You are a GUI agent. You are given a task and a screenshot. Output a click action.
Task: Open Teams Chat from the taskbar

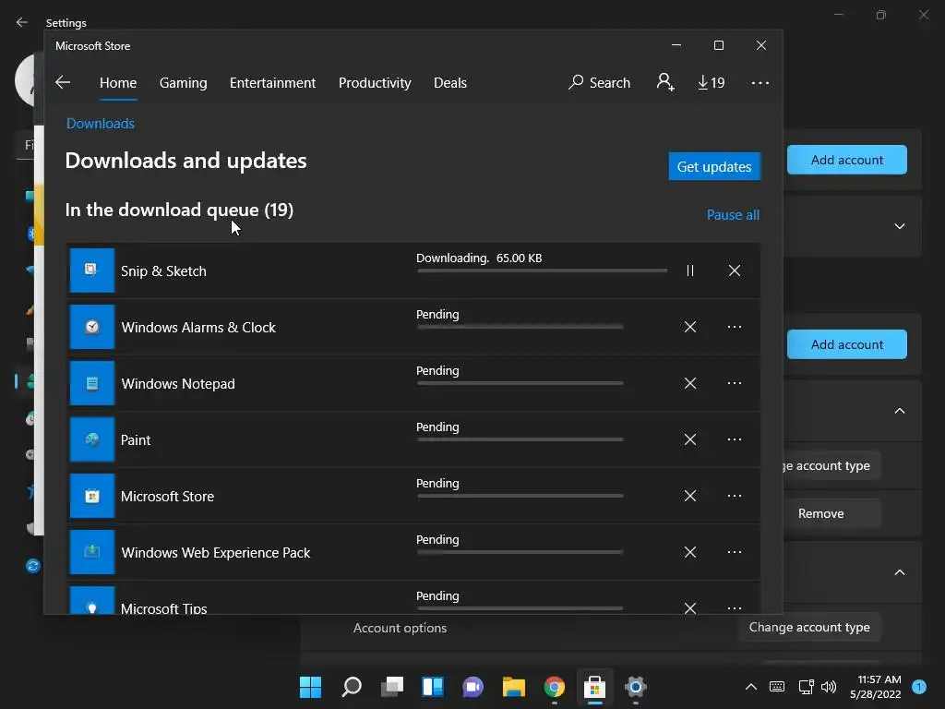tap(473, 687)
